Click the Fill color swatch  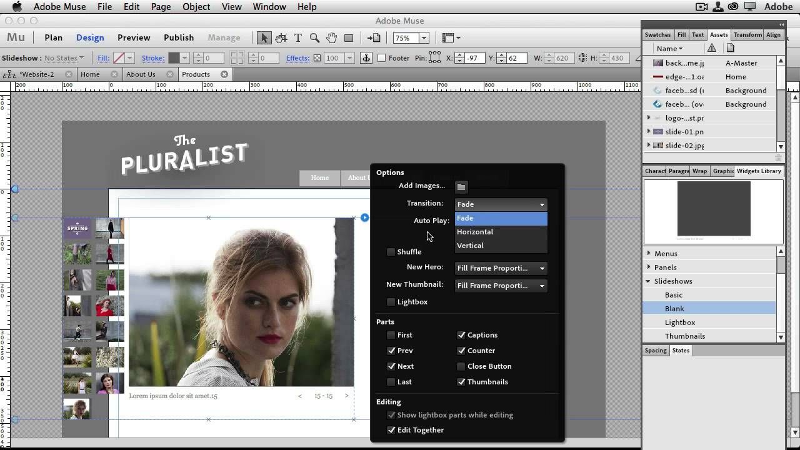[118, 58]
